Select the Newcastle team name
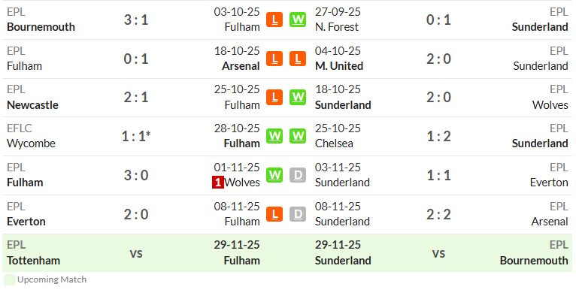The height and width of the screenshot is (299, 576). point(32,105)
